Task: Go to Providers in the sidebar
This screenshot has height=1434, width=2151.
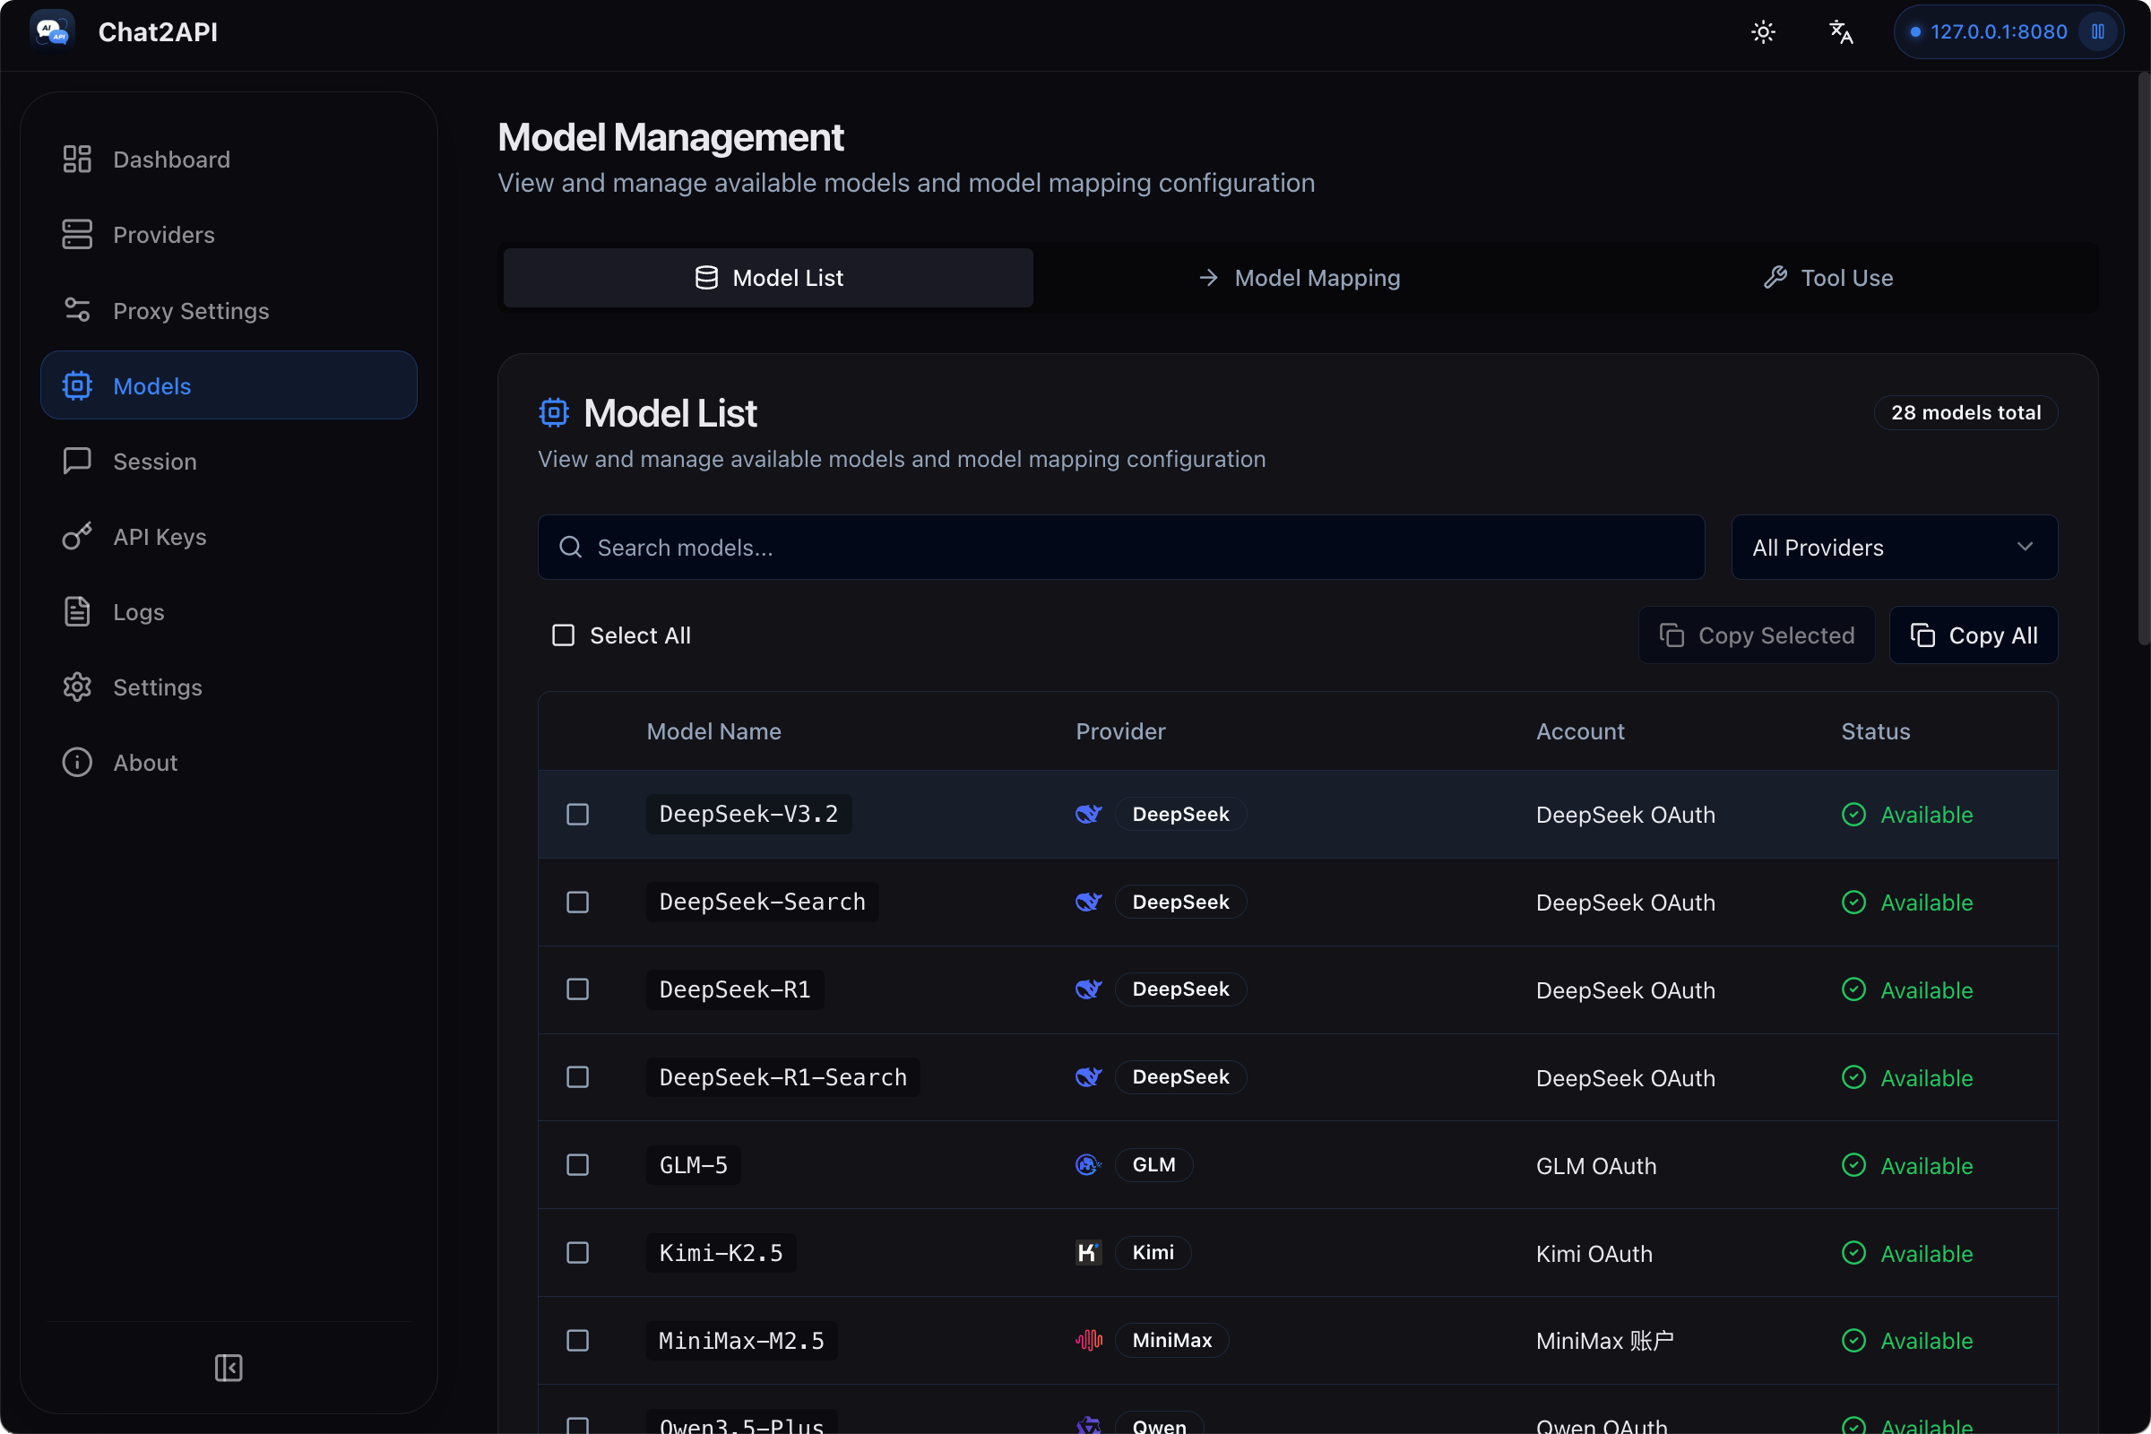Action: (x=229, y=235)
